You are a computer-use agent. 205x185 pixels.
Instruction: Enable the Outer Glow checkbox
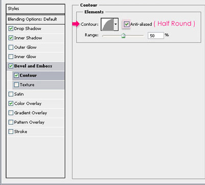tap(11, 47)
